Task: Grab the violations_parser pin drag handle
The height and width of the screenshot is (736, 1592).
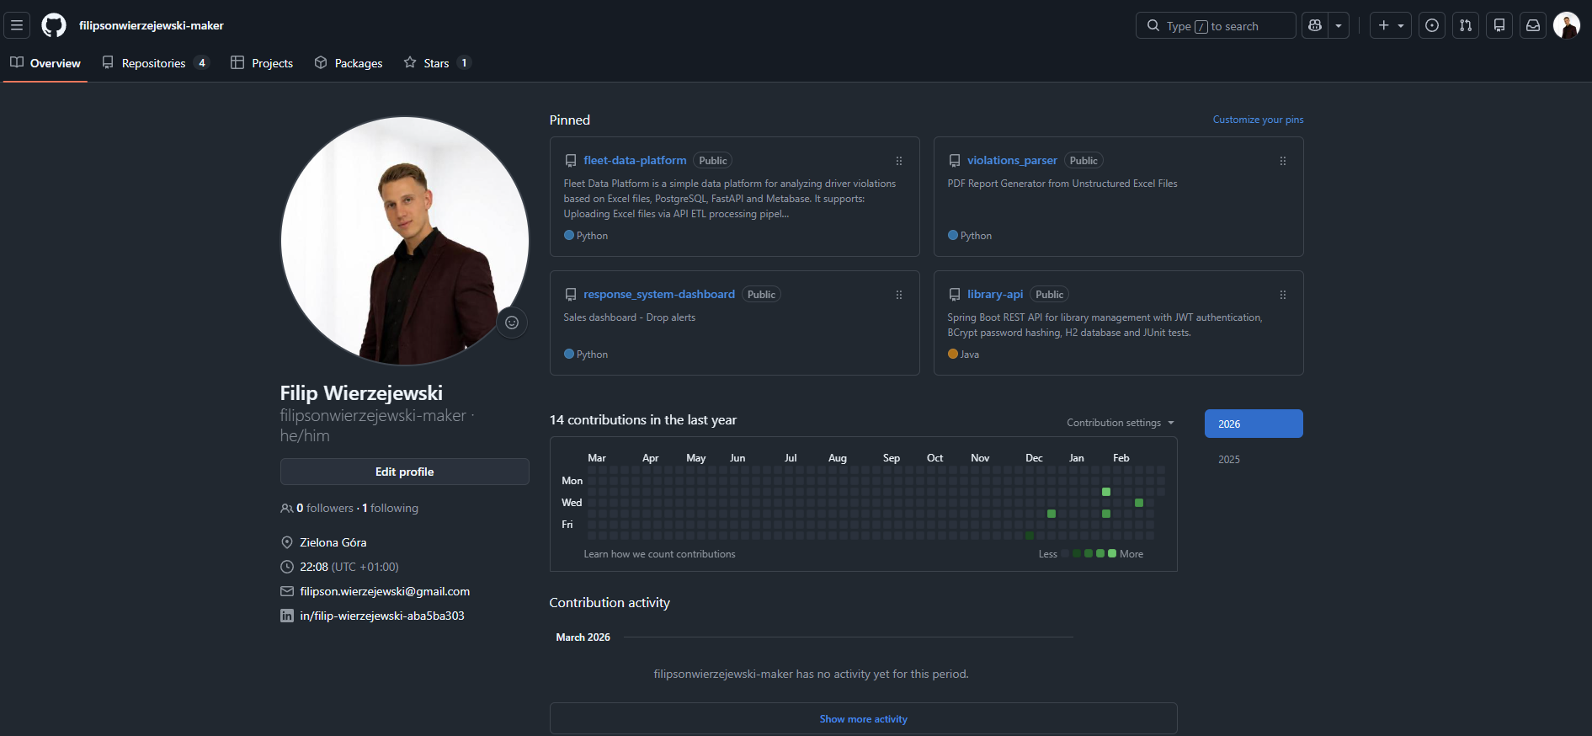Action: (1283, 161)
